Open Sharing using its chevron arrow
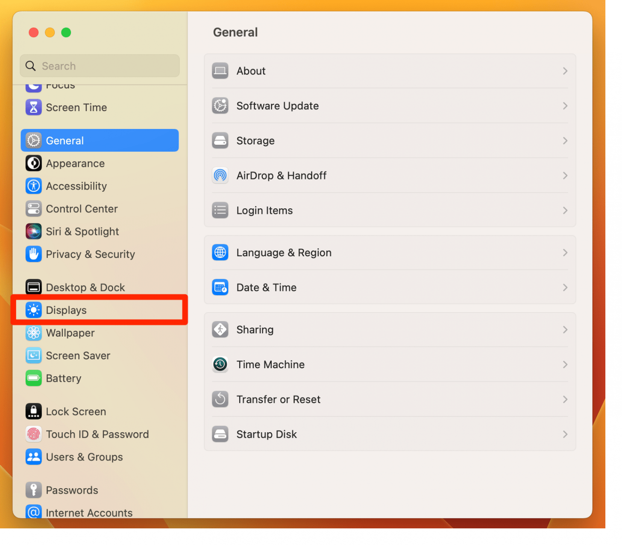The height and width of the screenshot is (545, 622). 565,329
